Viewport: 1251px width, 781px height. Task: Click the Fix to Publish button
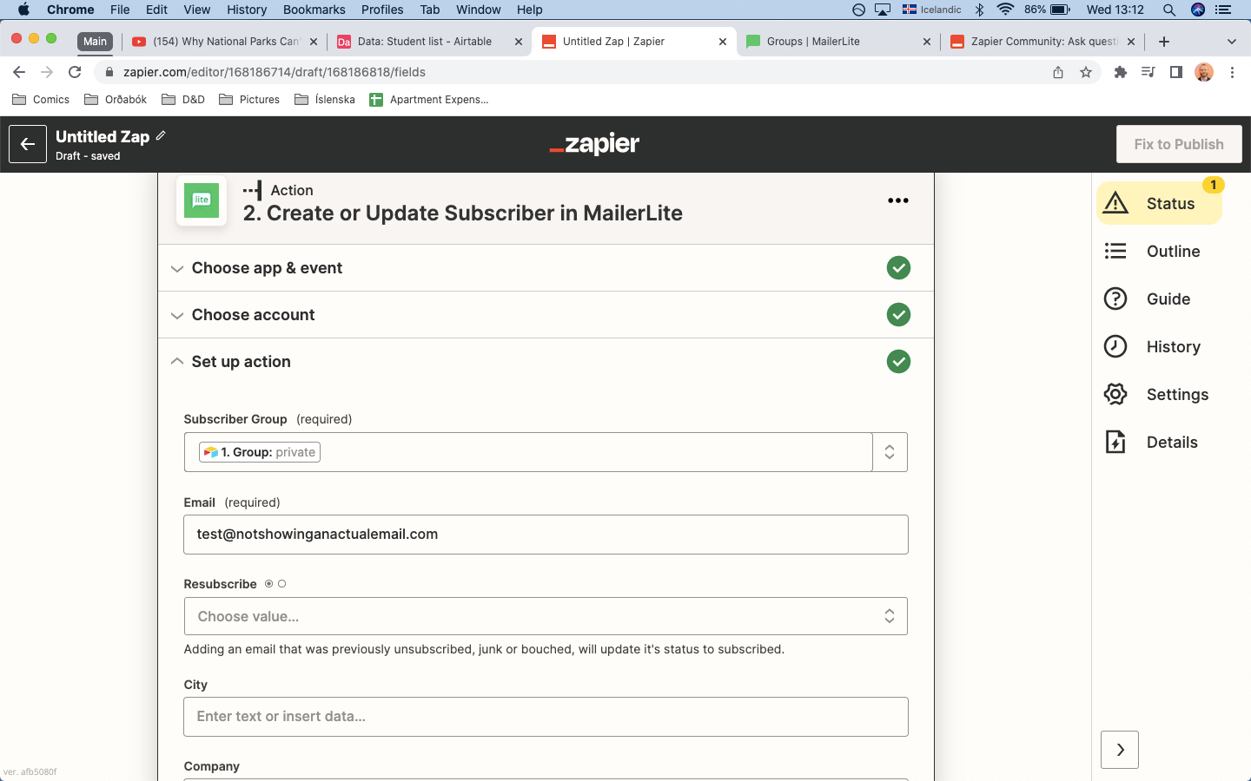tap(1179, 144)
